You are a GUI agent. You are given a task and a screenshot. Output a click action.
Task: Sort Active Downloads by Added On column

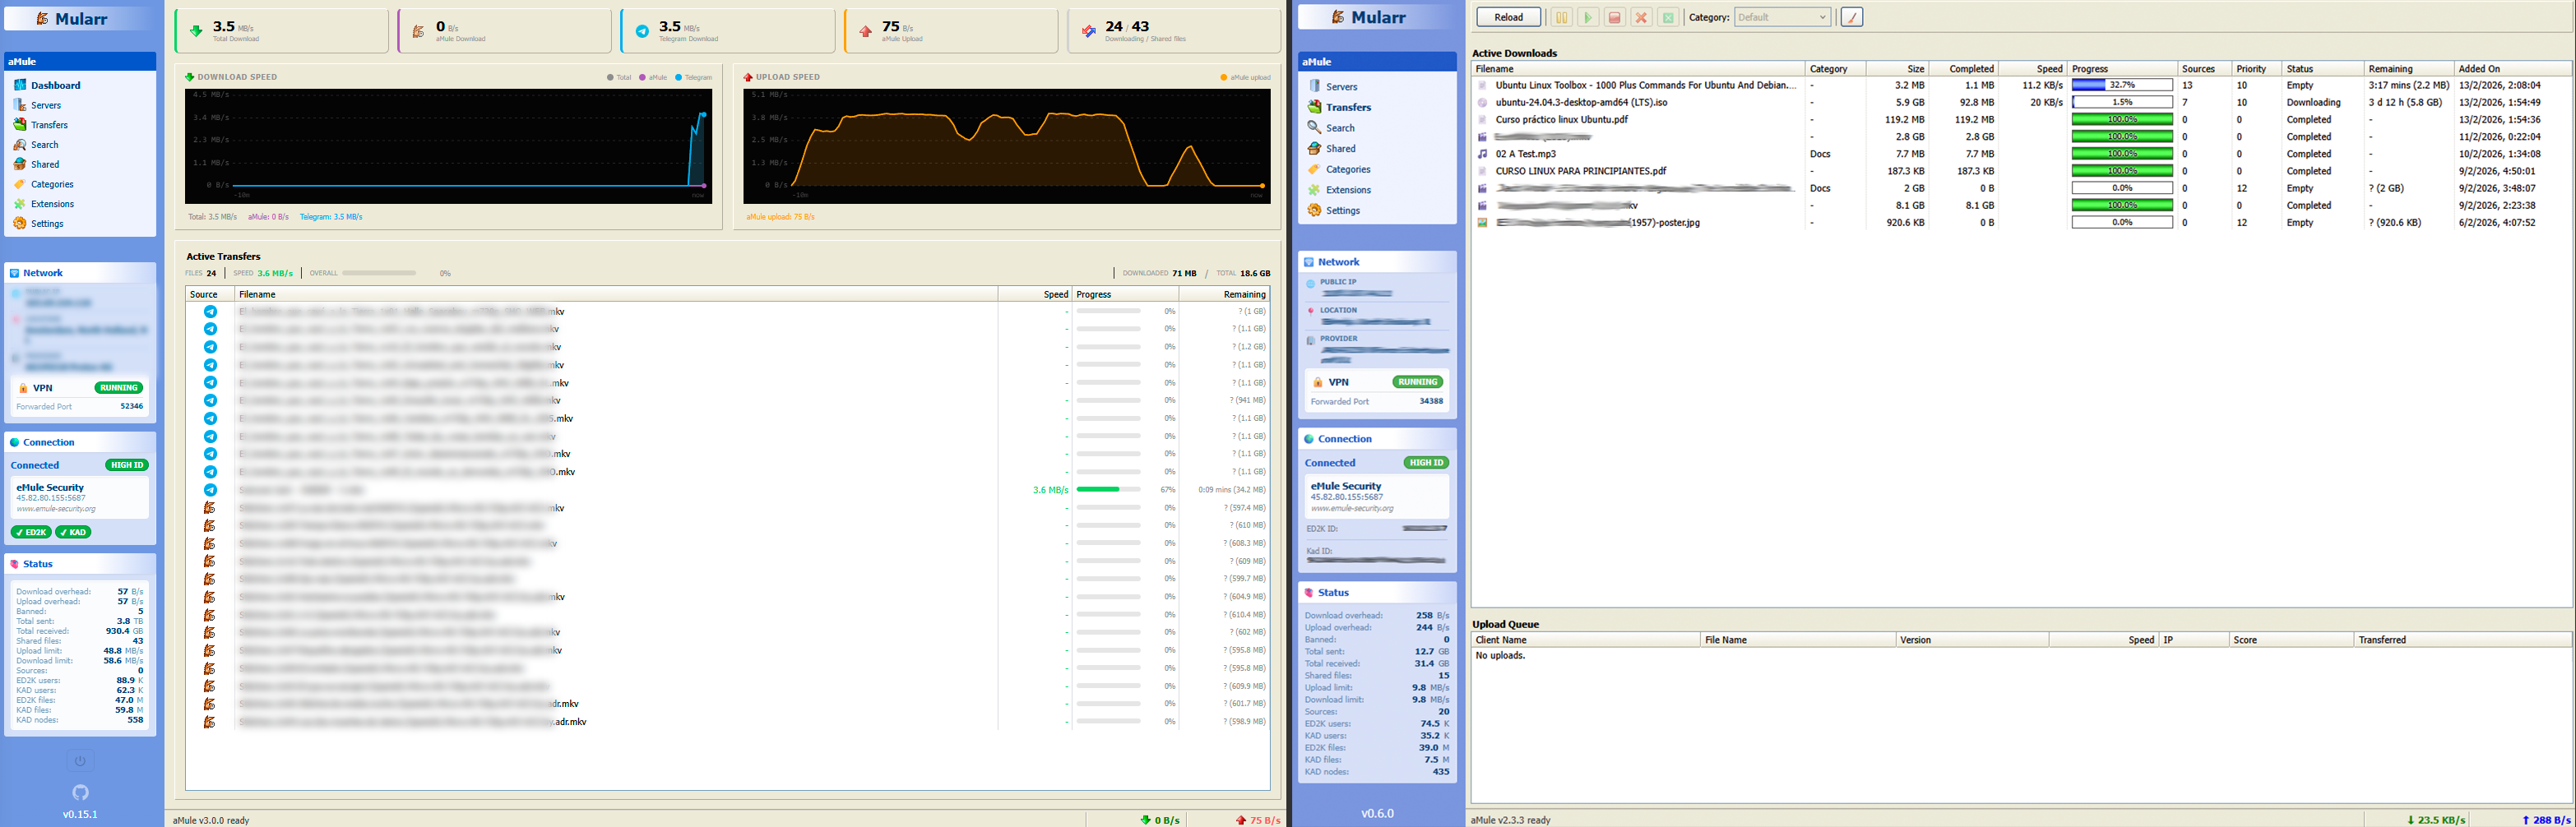click(x=2513, y=69)
